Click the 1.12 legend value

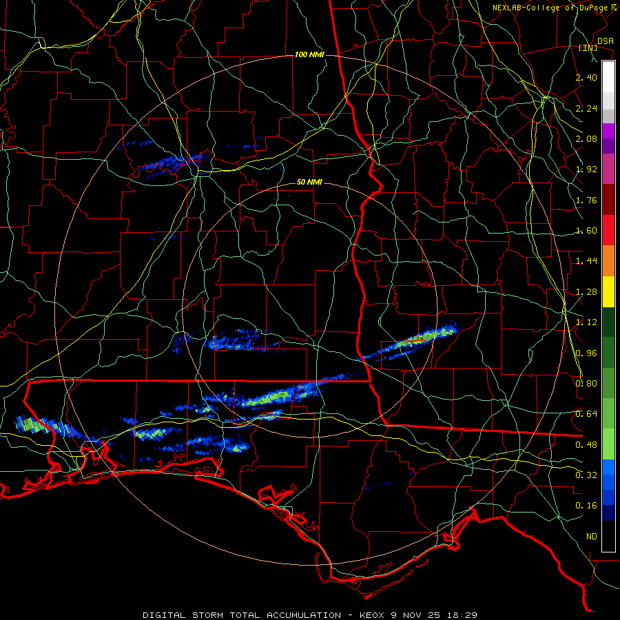point(586,322)
